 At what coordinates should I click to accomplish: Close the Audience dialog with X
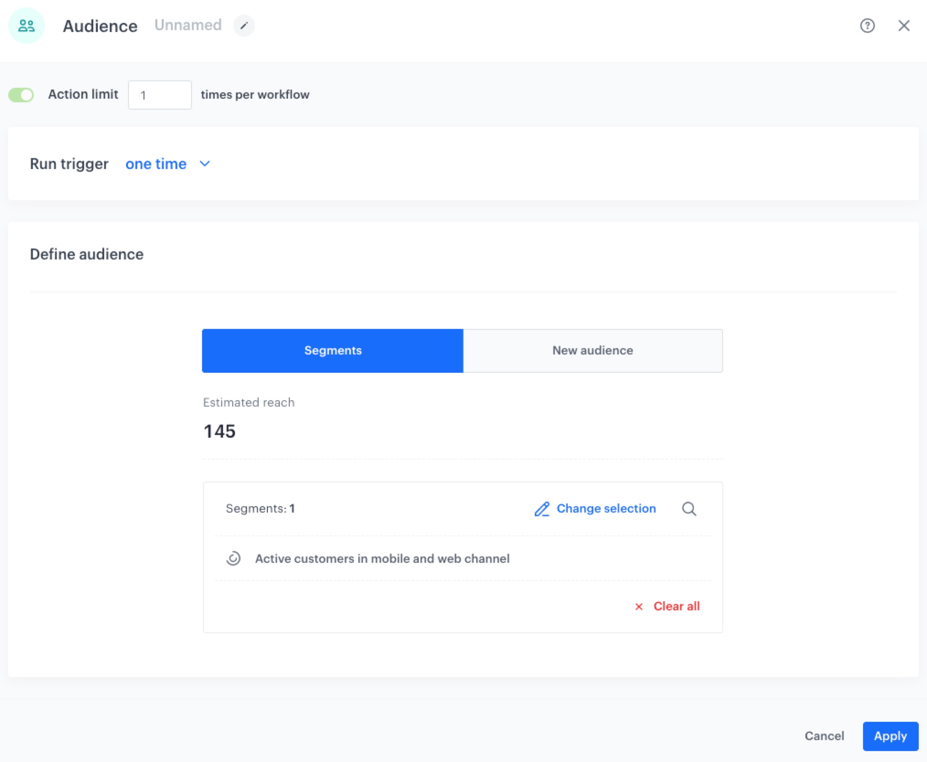(x=904, y=26)
